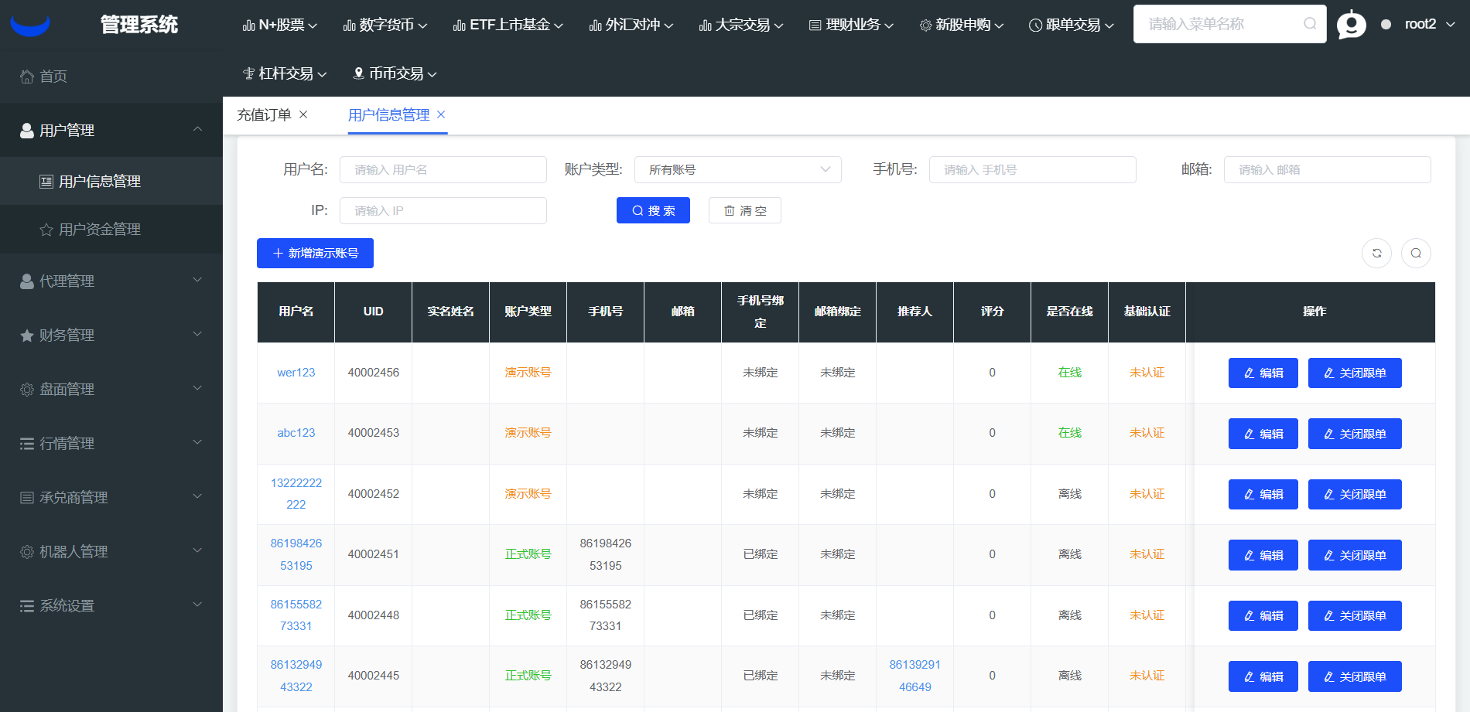Click the 账户类型 column header
The width and height of the screenshot is (1470, 712).
[528, 312]
